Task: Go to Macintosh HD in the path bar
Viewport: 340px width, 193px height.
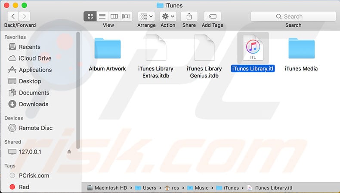Action: (107, 188)
